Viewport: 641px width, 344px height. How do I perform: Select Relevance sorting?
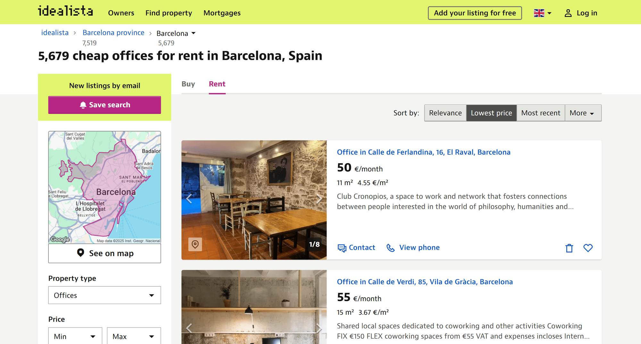[x=445, y=113]
